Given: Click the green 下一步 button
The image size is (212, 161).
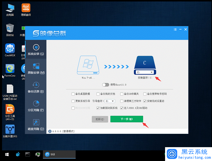Looking at the screenshot, I should click(127, 119).
